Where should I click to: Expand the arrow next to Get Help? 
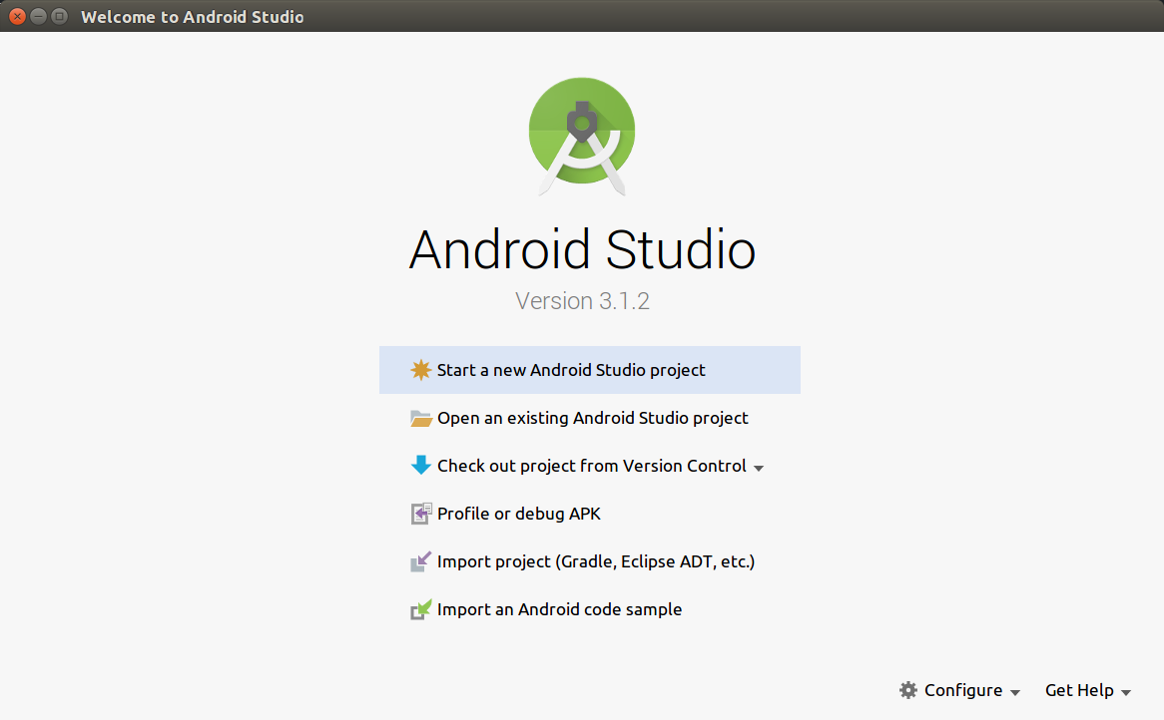pyautogui.click(x=1126, y=692)
